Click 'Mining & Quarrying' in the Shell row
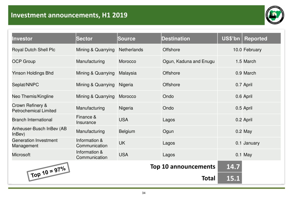Image resolution: width=293 pixels, height=203 pixels. tap(95, 50)
